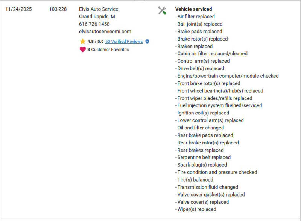This screenshot has height=221, width=301.
Task: Click the crossed wrench and screwdriver service icon
Action: click(x=162, y=11)
